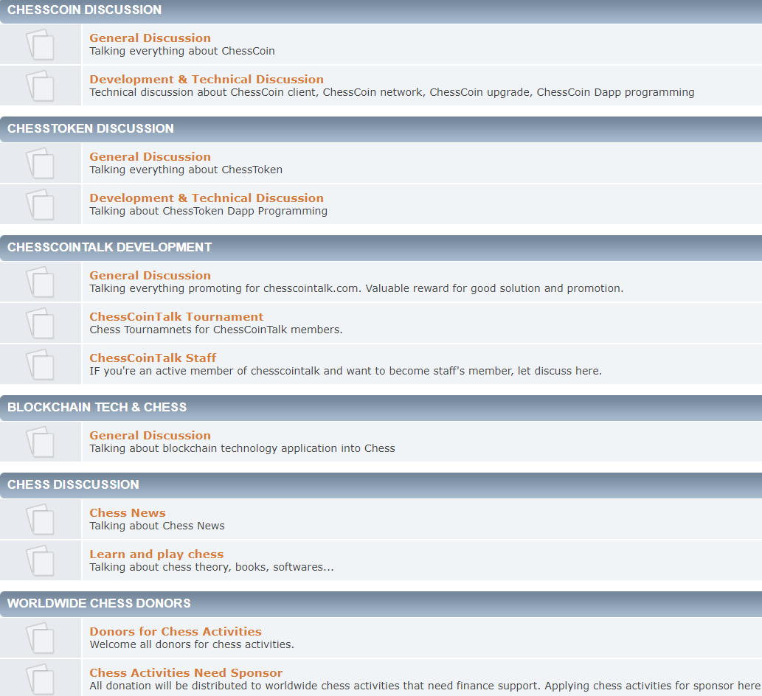Click text about chess theory, books, softwares
The image size is (762, 696).
coord(212,567)
